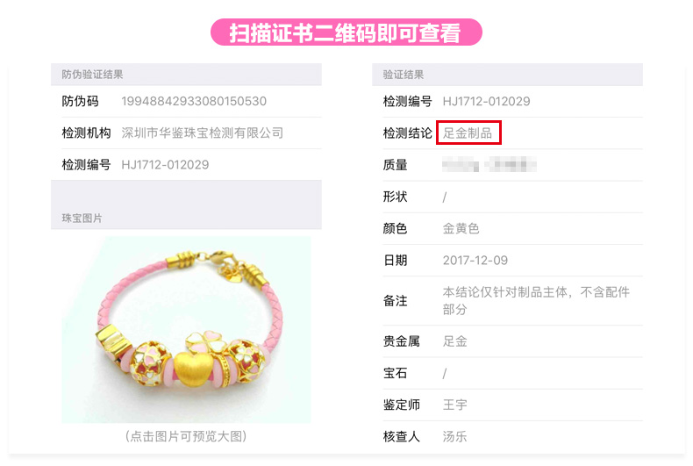Click the 检测结论 label
693x466 pixels.
(407, 133)
